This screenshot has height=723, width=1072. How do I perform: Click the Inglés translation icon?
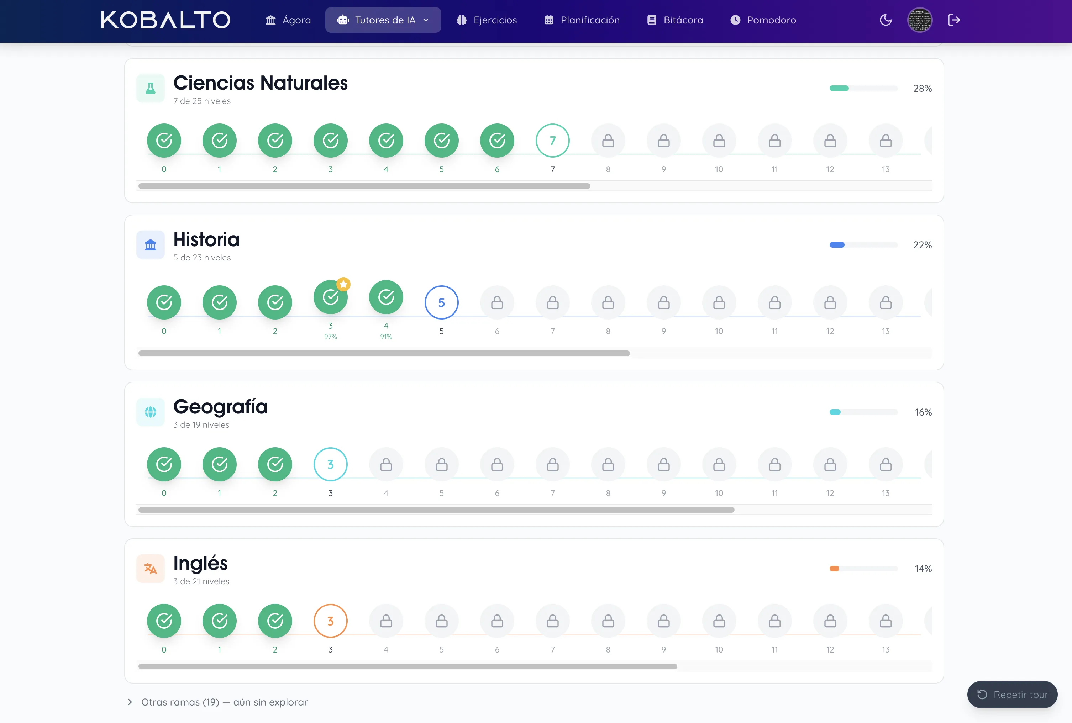[x=151, y=569]
